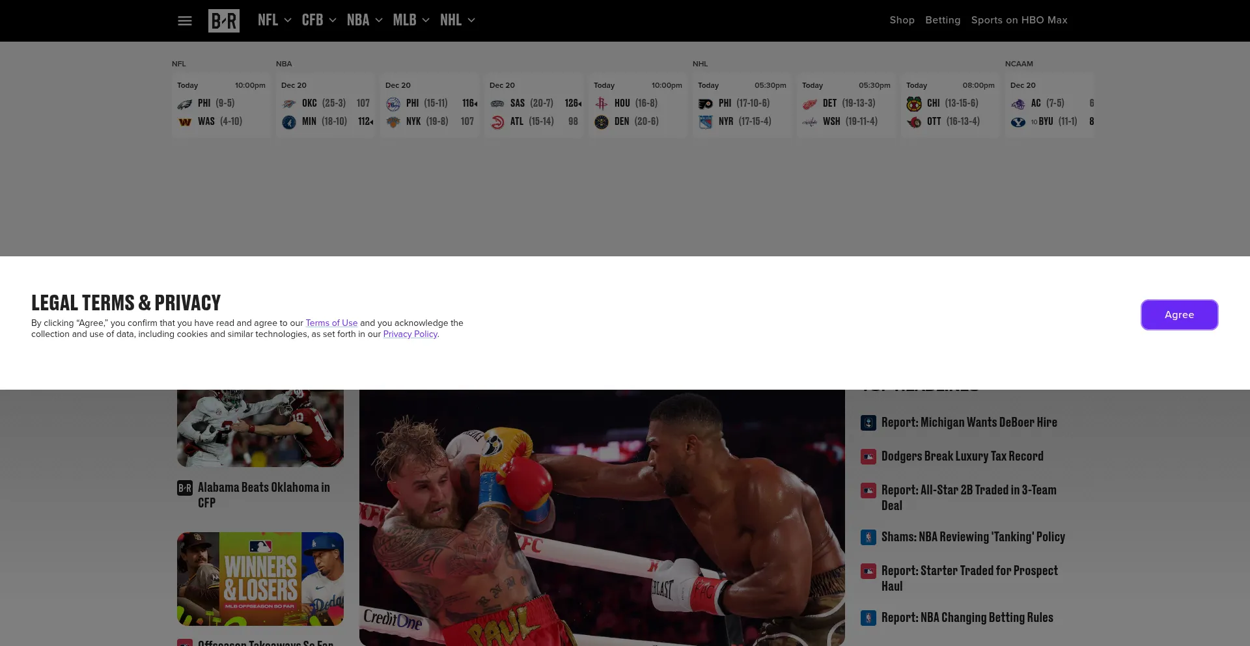1250x646 pixels.
Task: Open the Betting menu item
Action: click(943, 20)
